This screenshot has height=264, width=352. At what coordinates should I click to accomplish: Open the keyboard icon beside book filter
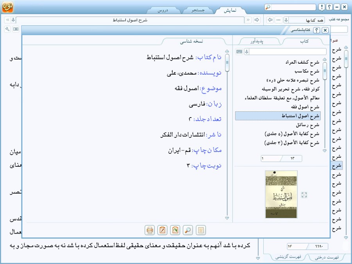(239, 52)
